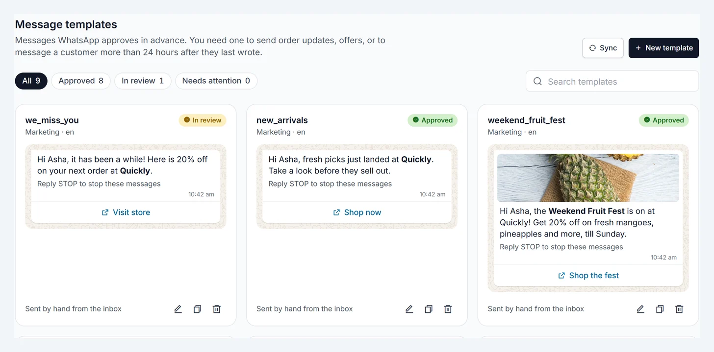The image size is (714, 352).
Task: Delete the new_arrivals template
Action: point(448,309)
